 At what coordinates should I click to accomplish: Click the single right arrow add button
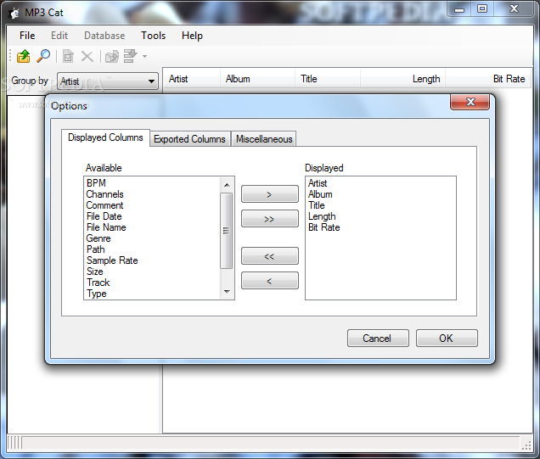[270, 194]
